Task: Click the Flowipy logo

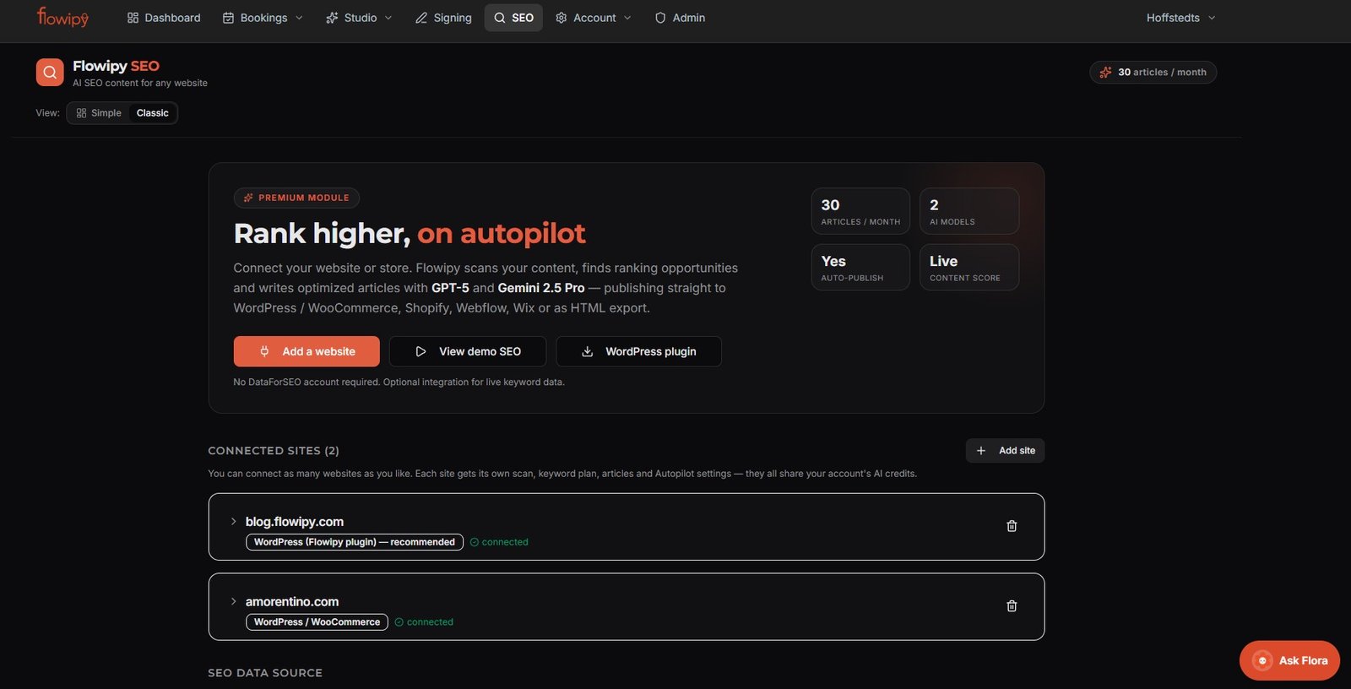Action: (x=62, y=17)
